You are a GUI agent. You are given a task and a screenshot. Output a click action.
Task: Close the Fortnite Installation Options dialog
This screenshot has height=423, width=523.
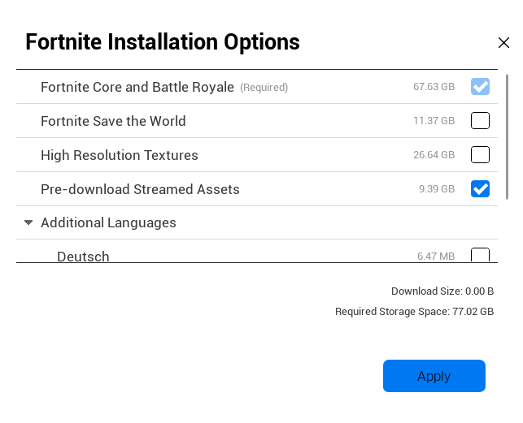(503, 43)
